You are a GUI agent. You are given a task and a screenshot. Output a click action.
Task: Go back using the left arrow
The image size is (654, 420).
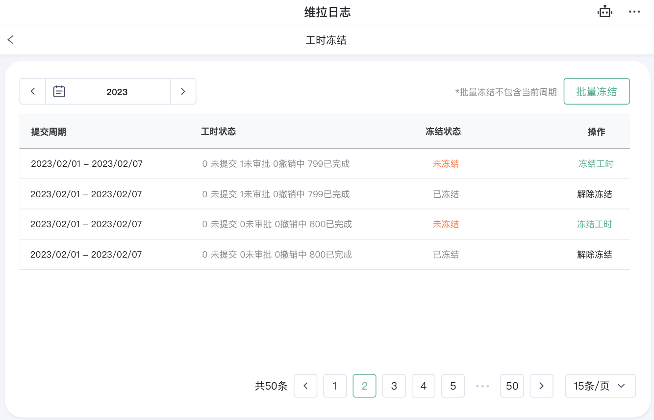pos(11,40)
